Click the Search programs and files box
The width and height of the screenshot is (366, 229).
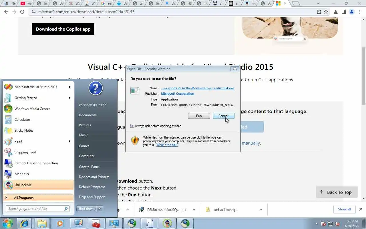pyautogui.click(x=38, y=209)
